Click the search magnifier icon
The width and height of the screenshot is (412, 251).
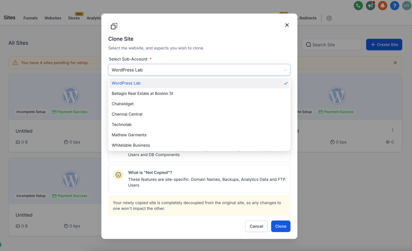308,45
